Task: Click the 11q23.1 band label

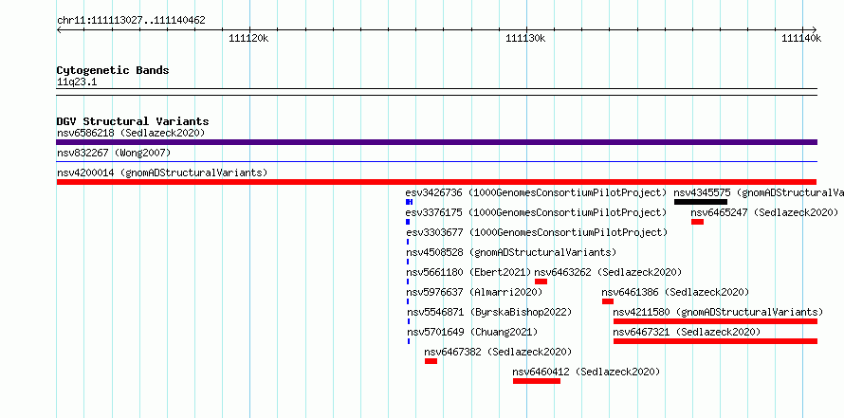Action: pyautogui.click(x=77, y=82)
